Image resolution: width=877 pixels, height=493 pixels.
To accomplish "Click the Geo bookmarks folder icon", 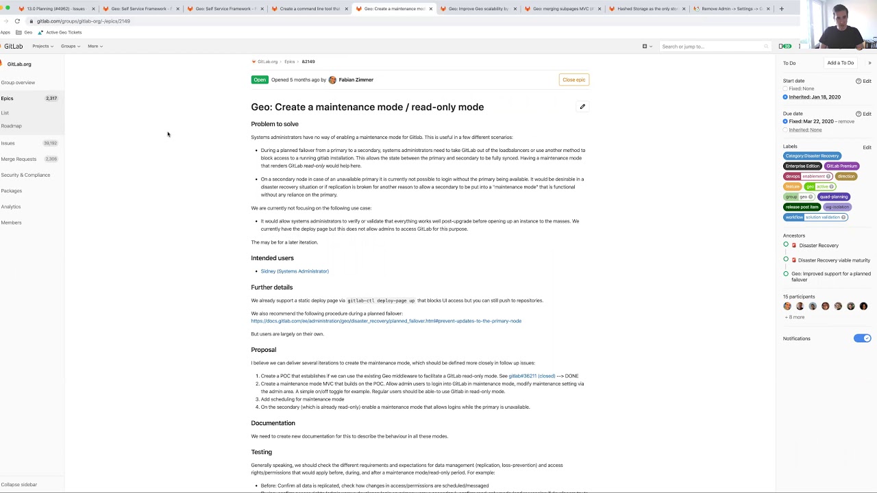I will pos(18,32).
